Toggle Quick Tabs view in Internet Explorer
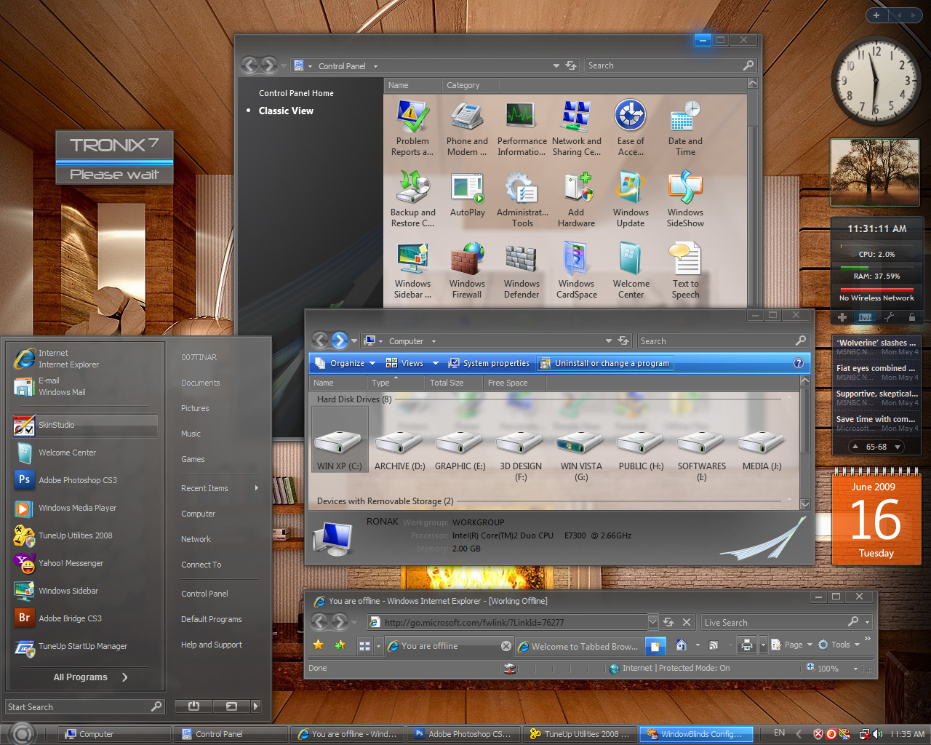The height and width of the screenshot is (745, 931). 365,646
